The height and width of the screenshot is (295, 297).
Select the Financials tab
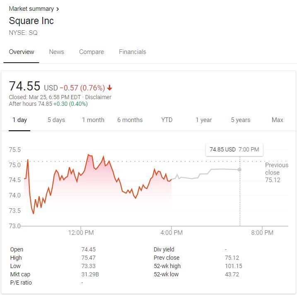(133, 52)
